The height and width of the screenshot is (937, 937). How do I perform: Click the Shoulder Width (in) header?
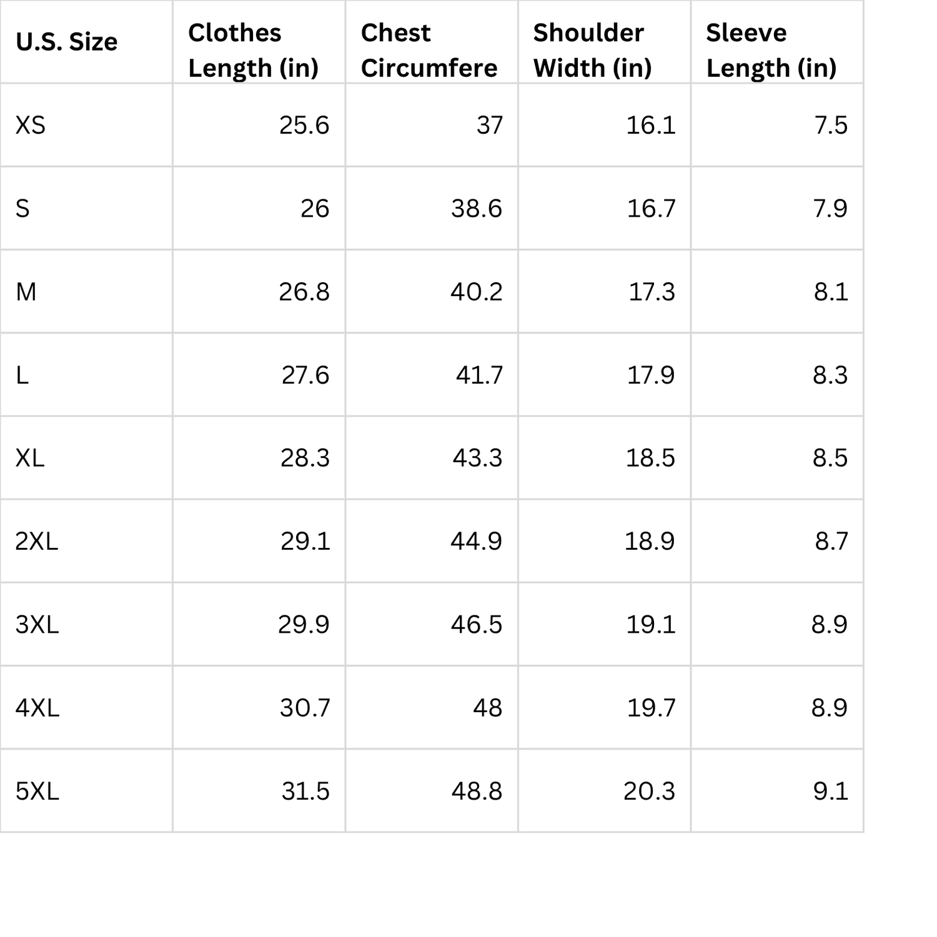604,42
